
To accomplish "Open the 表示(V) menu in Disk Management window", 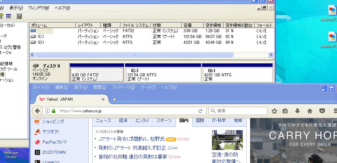I will (16, 8).
